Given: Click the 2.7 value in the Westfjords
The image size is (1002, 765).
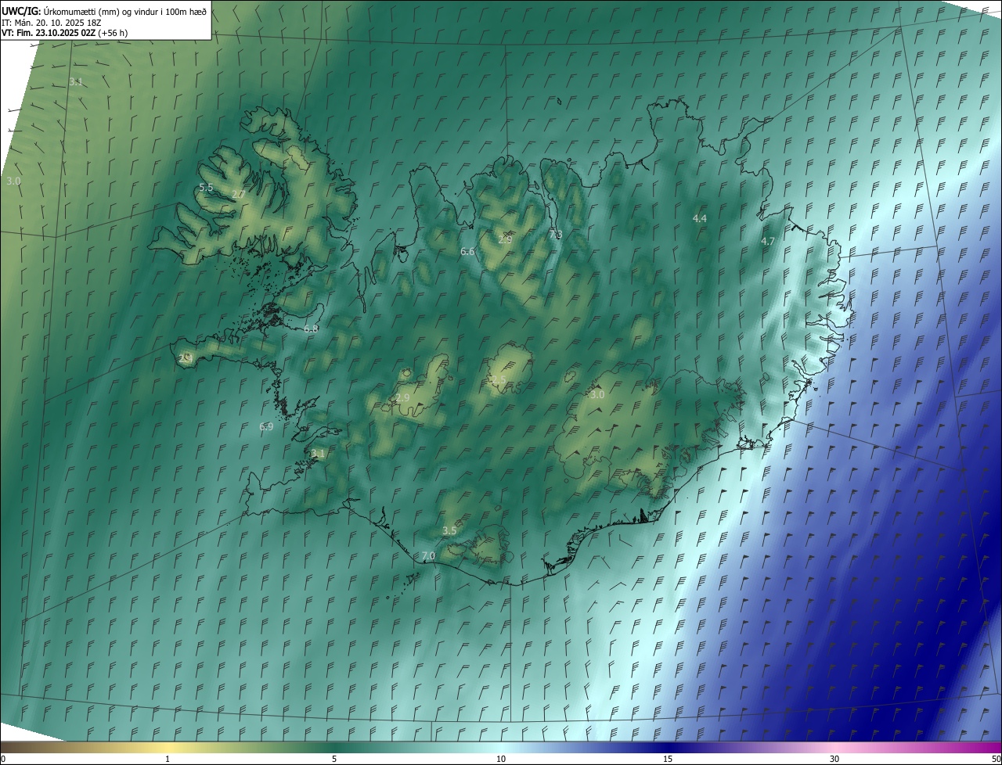Looking at the screenshot, I should pyautogui.click(x=239, y=194).
